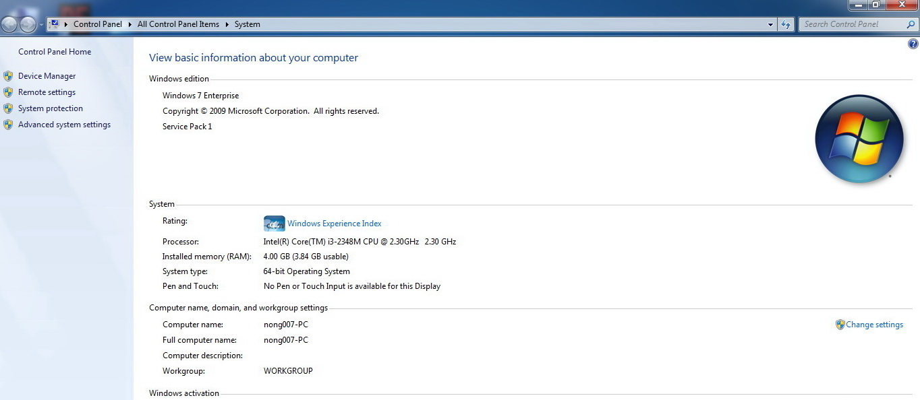Image resolution: width=920 pixels, height=400 pixels.
Task: Click Copyright 2009 Microsoft Corporation text
Action: coord(270,111)
